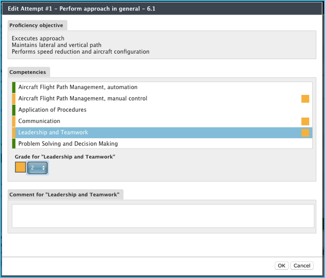
Task: Select the Application of Procedures competency
Action: click(x=162, y=110)
